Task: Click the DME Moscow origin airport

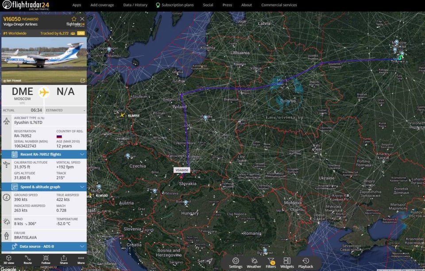Action: [23, 94]
